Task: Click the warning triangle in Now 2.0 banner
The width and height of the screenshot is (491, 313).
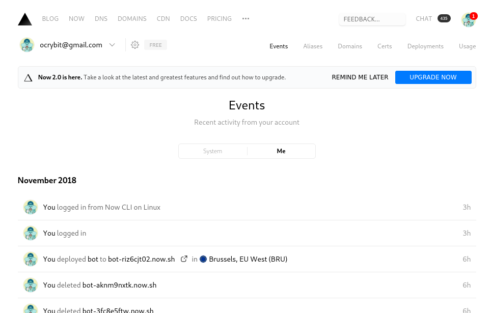Action: [x=29, y=78]
